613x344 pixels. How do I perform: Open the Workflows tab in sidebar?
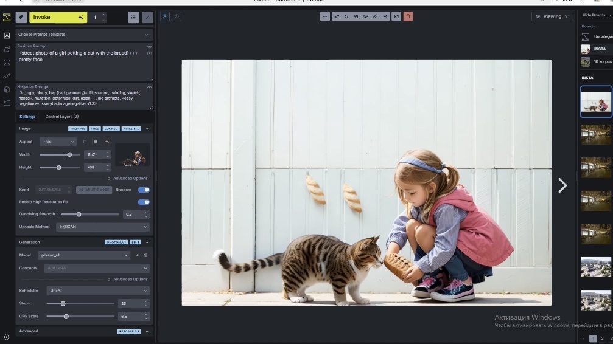click(x=7, y=76)
